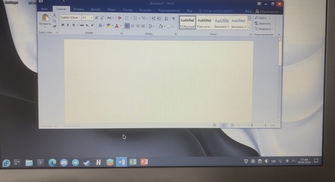Click the Вход (Sign in) link

pyautogui.click(x=248, y=11)
